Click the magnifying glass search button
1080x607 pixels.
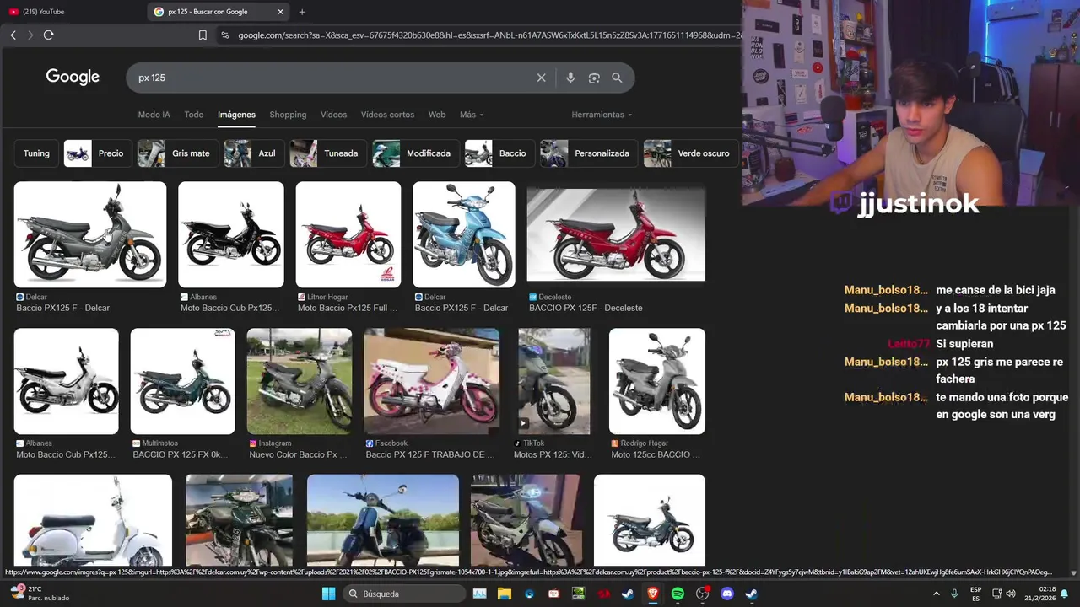617,78
